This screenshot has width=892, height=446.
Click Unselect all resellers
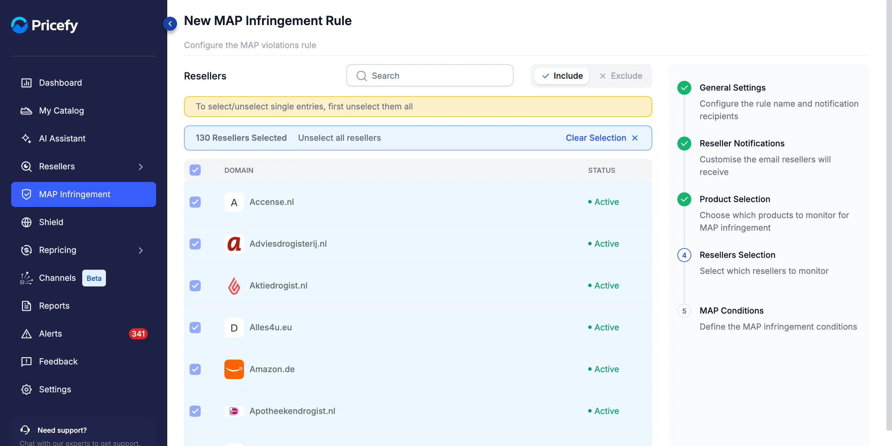coord(339,138)
